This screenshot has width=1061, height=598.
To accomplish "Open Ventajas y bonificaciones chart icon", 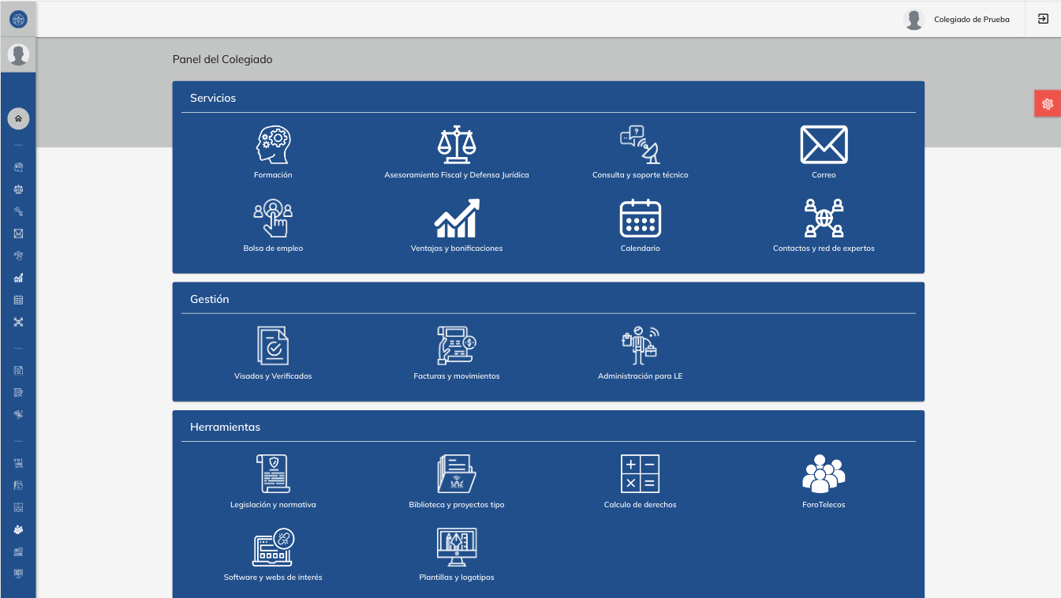I will click(457, 219).
